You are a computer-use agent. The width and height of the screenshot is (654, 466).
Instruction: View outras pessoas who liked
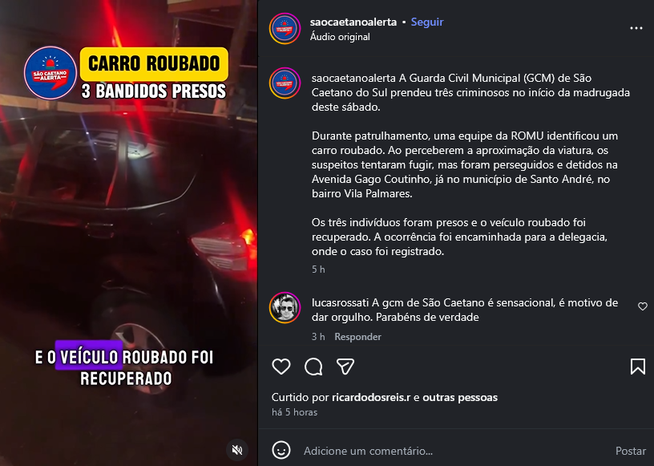pyautogui.click(x=460, y=397)
